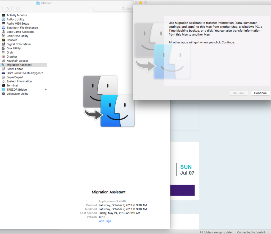Click the Edit Tags toolbar button

pyautogui.click(x=18, y=9)
